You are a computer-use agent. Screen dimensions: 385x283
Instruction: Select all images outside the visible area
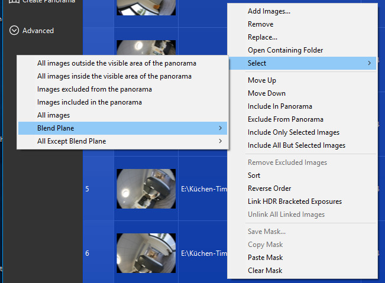point(117,63)
